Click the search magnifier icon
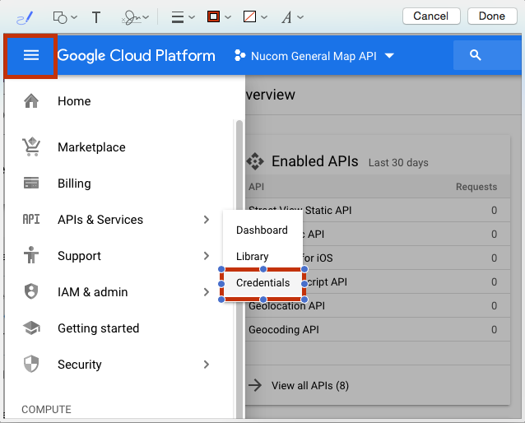 pos(475,55)
